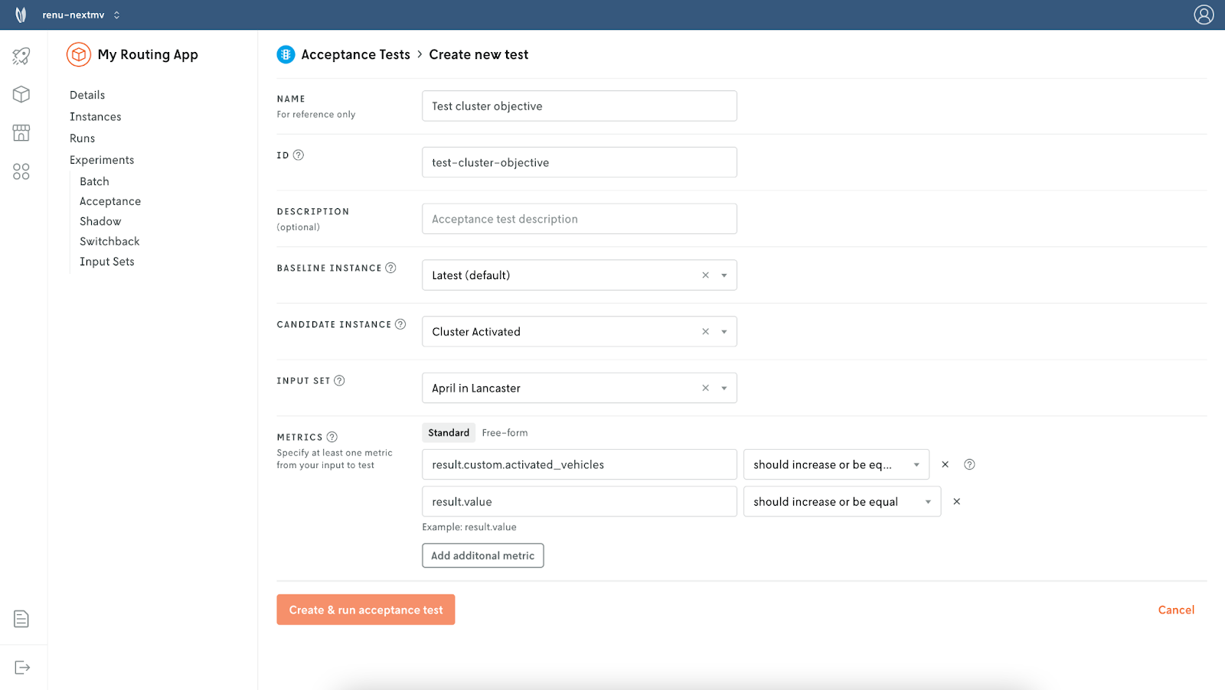Remove the result.custom.activated_vehicles metric
This screenshot has width=1225, height=690.
(945, 464)
